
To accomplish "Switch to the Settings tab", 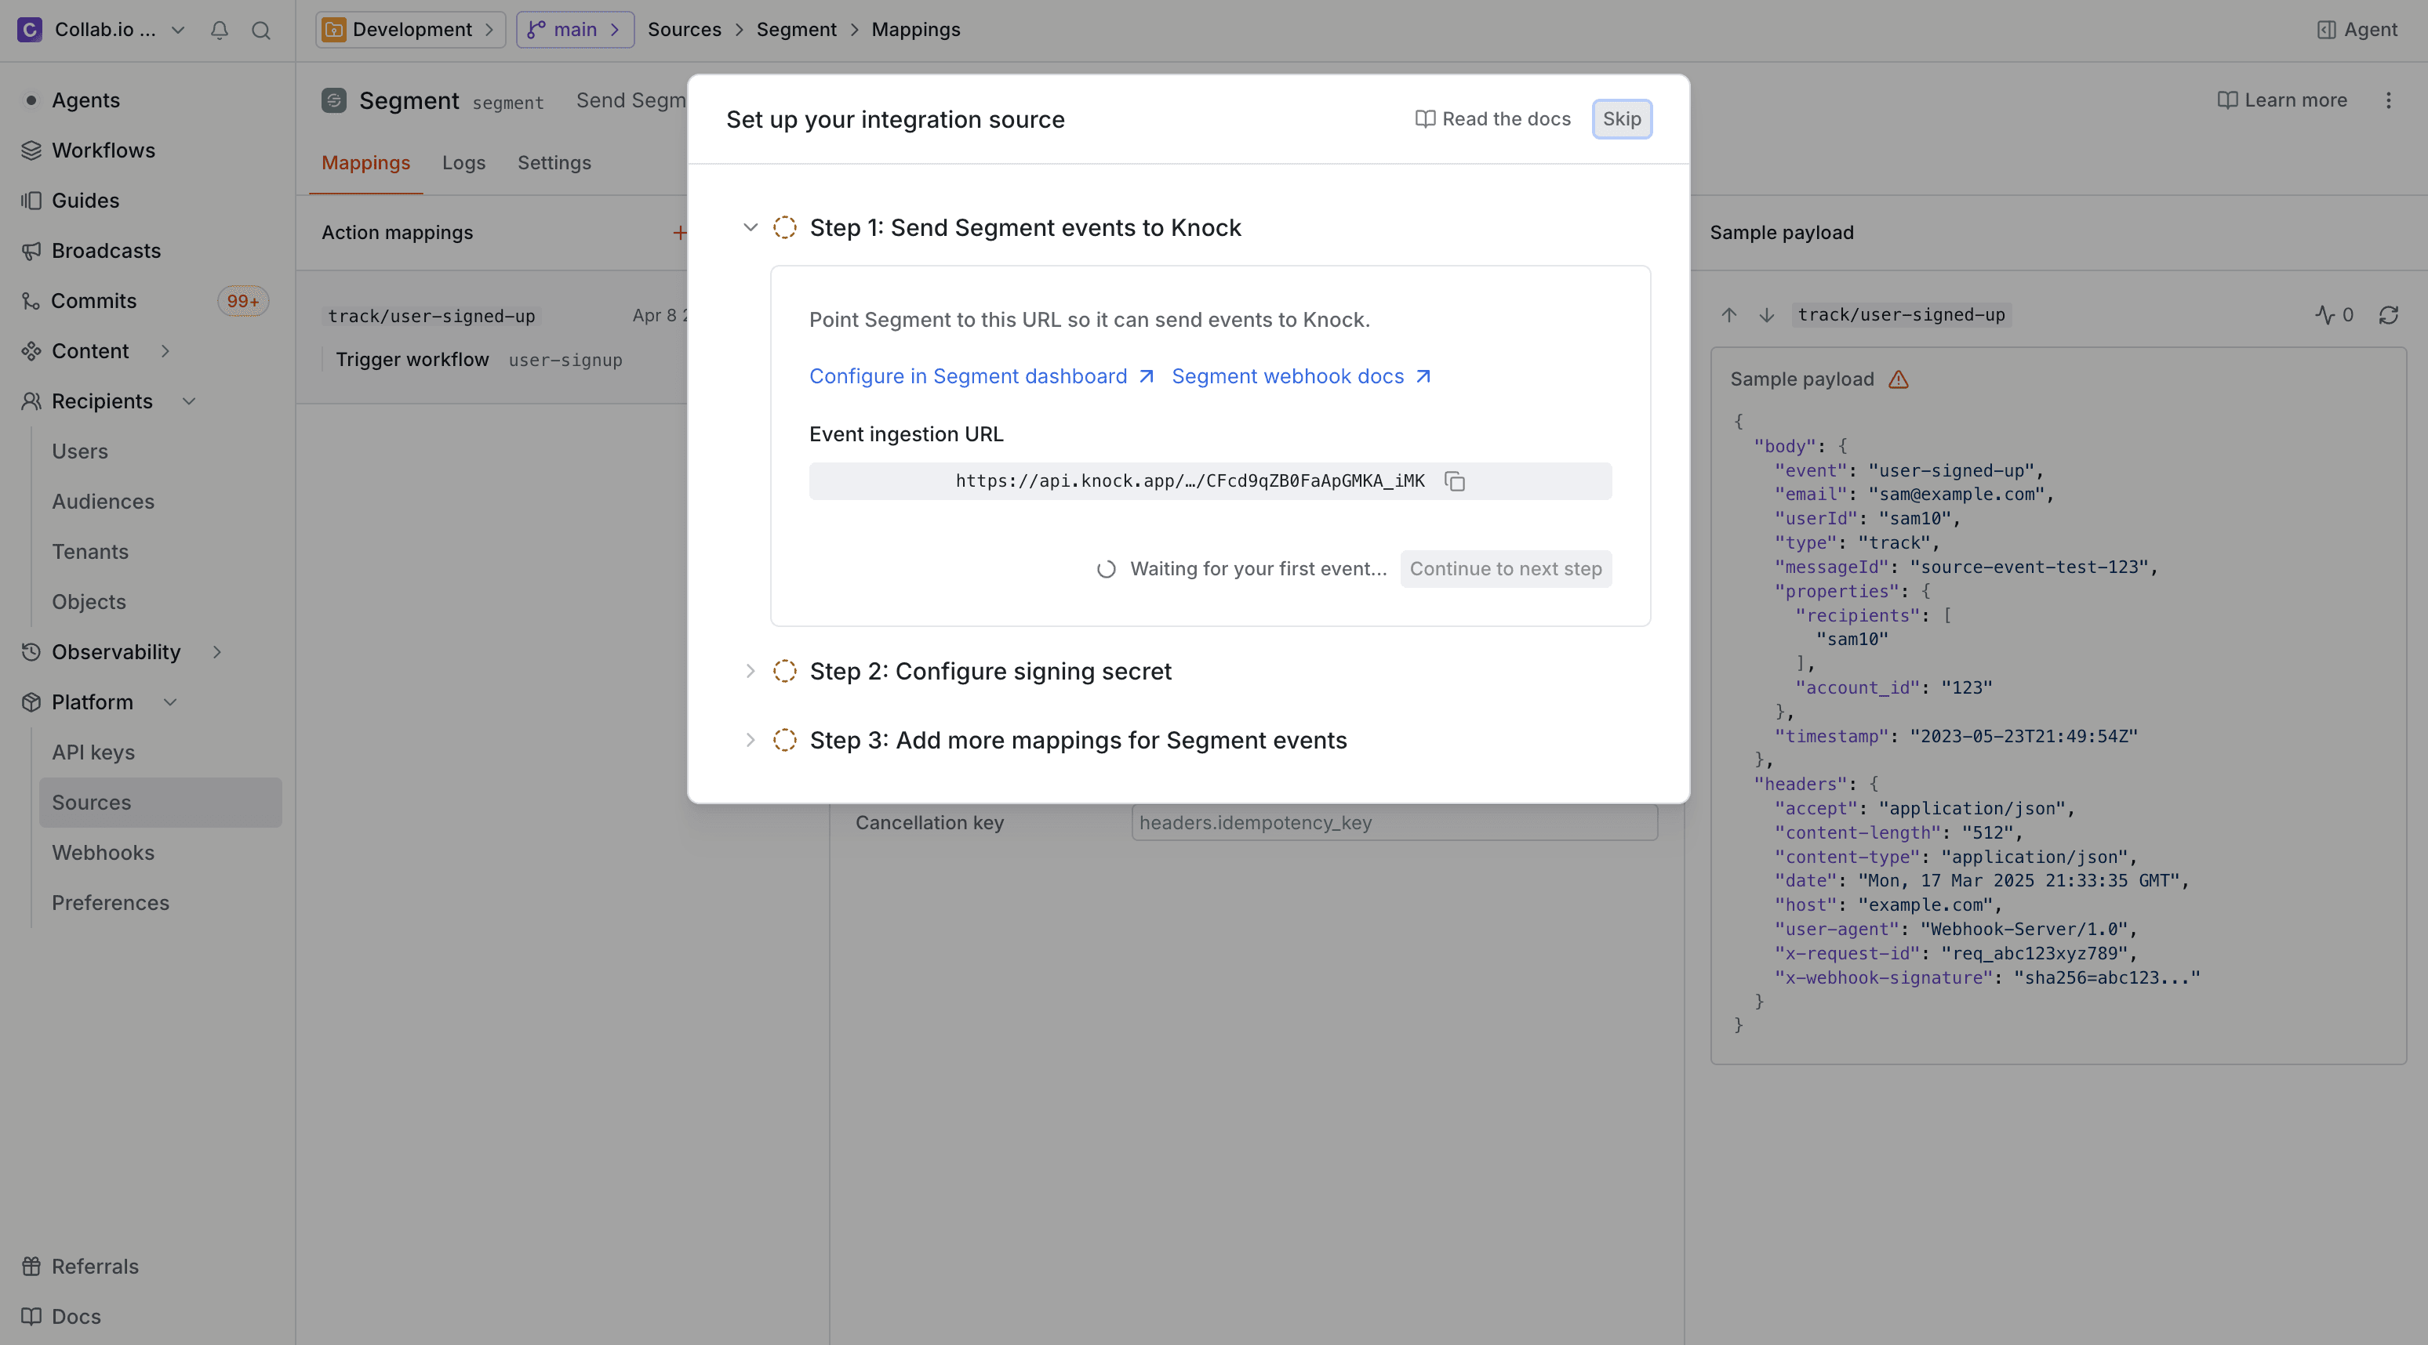I will click(x=554, y=162).
